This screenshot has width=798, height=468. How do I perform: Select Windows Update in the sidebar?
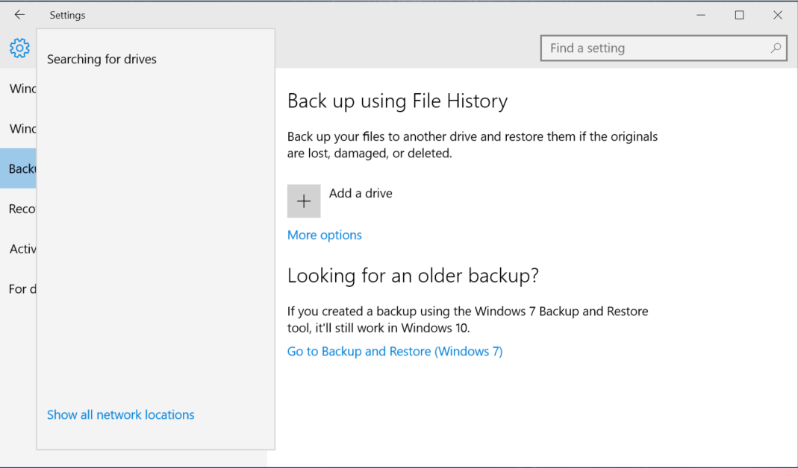19,88
